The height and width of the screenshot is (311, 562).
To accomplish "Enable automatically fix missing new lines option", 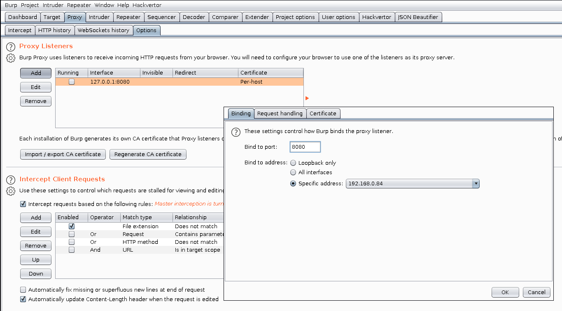I will point(23,290).
